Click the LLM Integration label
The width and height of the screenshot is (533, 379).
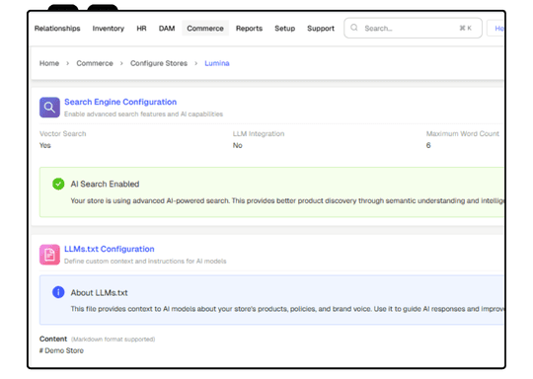(259, 133)
